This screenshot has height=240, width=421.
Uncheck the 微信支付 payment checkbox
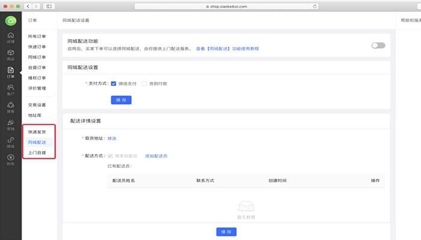[x=113, y=83]
